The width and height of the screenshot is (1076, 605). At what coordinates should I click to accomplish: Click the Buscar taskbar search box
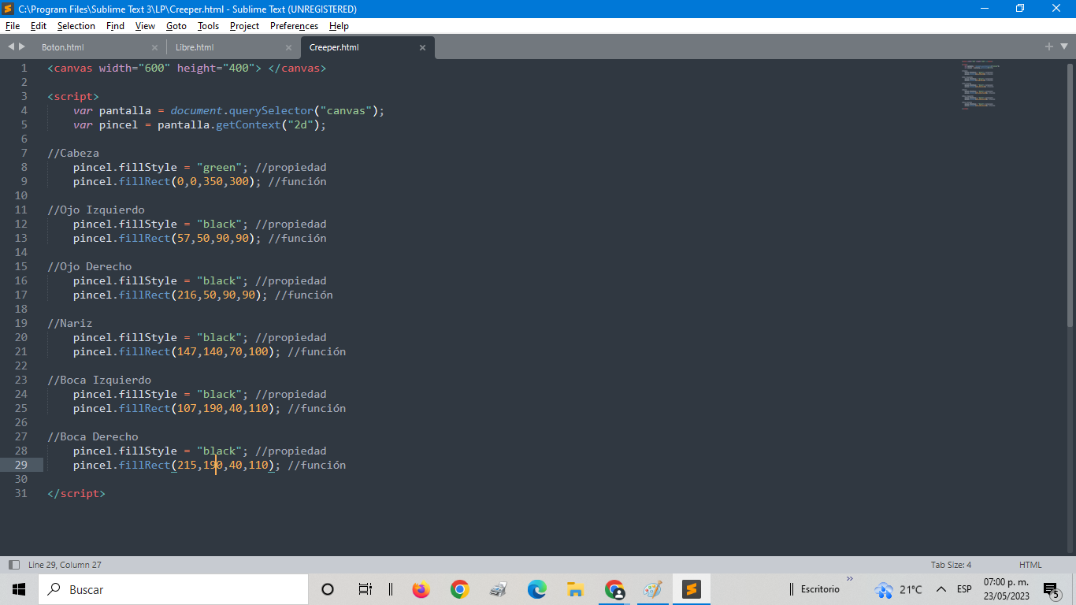[173, 589]
